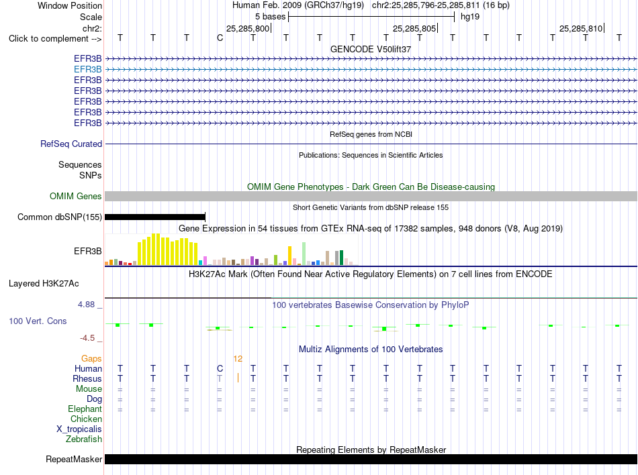Click the 4.88 PhyloP scale value

point(86,305)
